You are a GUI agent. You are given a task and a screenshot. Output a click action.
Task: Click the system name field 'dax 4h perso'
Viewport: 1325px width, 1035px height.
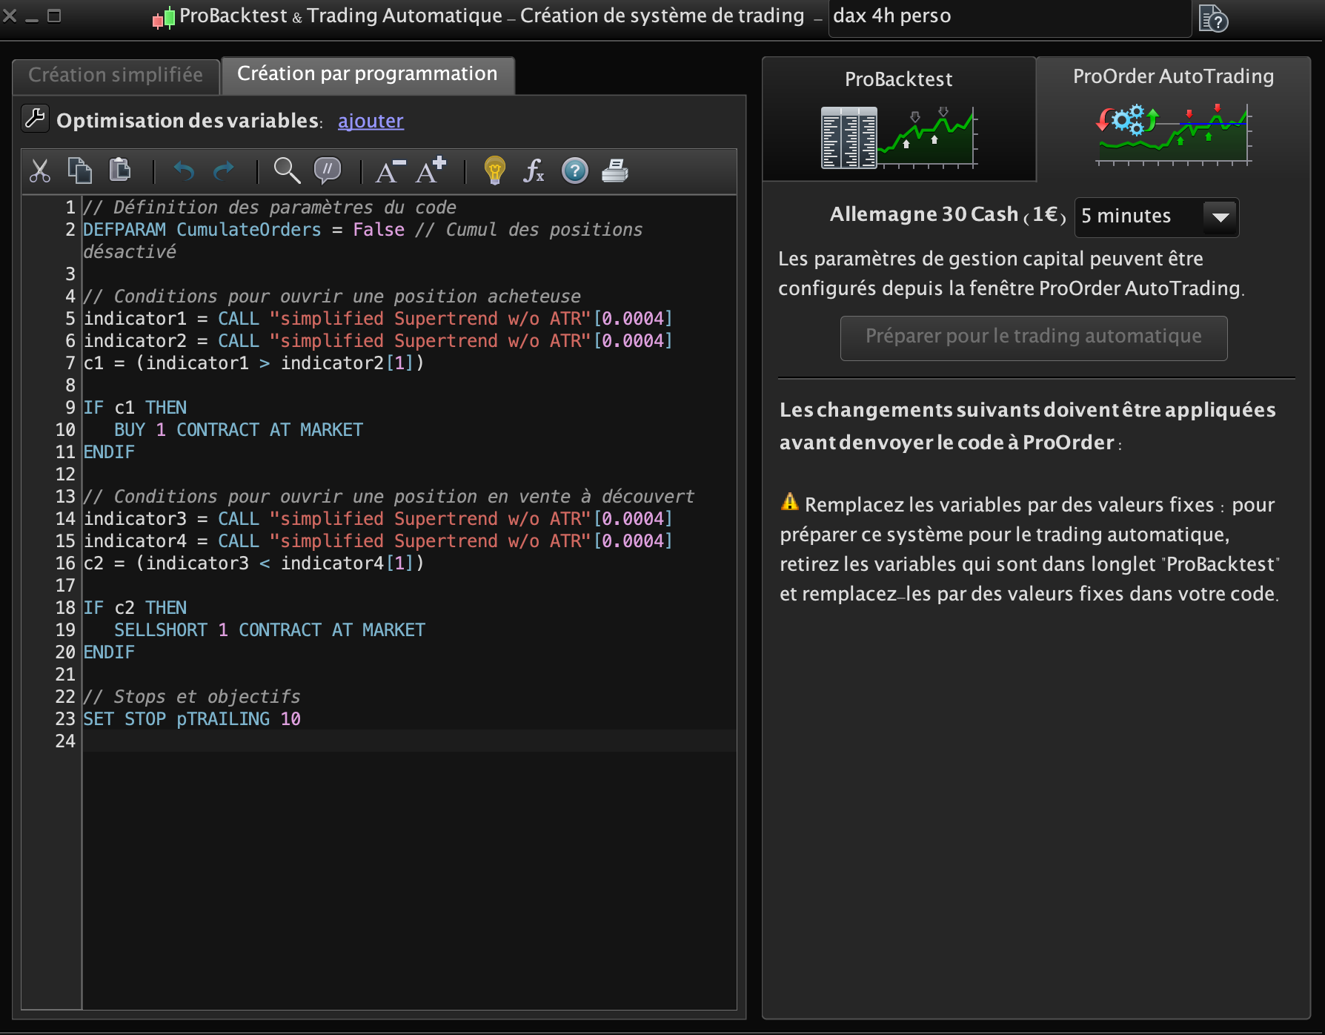tap(1008, 16)
